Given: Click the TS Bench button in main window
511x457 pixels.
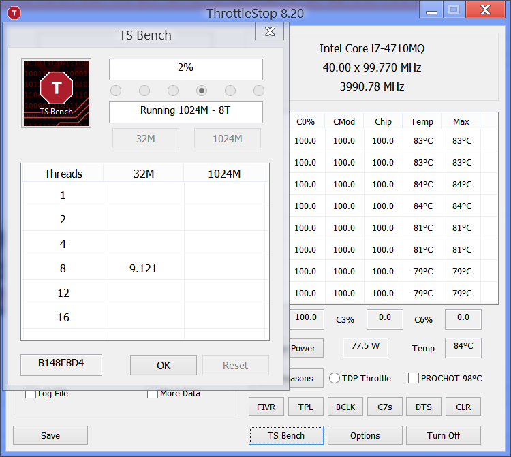Looking at the screenshot, I should tap(286, 435).
